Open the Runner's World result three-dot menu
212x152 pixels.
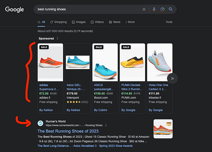(106, 125)
